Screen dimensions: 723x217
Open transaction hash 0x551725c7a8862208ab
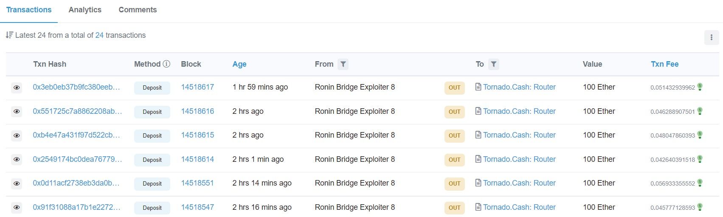77,111
